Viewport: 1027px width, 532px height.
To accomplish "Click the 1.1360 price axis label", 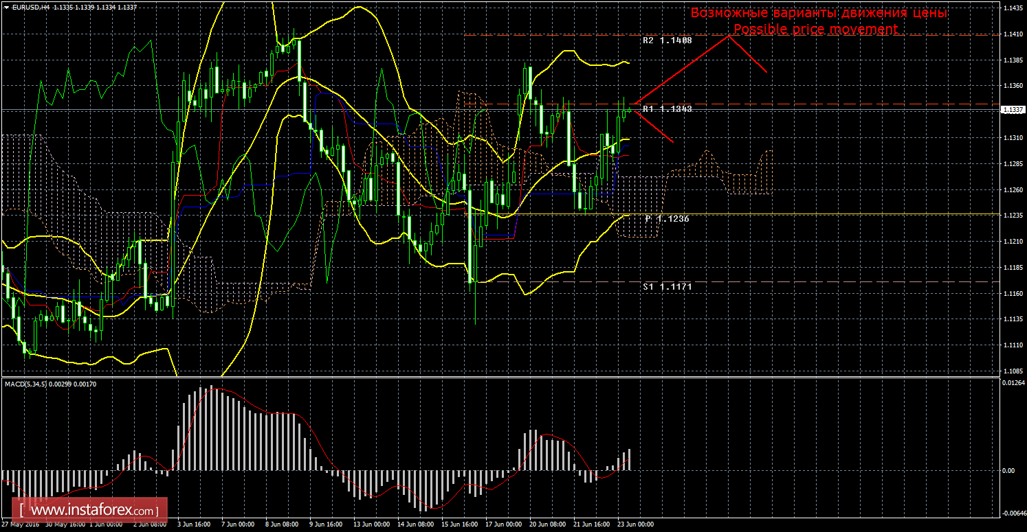I will [1014, 86].
